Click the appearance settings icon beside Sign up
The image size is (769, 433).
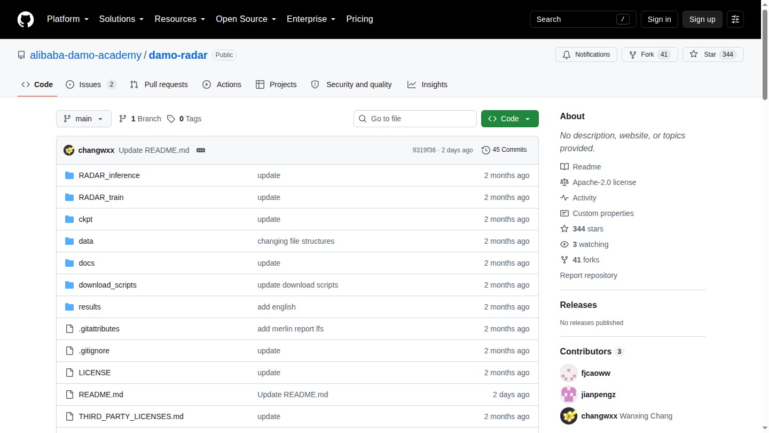[735, 19]
